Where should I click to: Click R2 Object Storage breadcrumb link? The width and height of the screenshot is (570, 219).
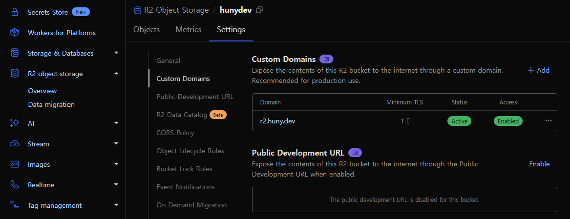[x=176, y=10]
